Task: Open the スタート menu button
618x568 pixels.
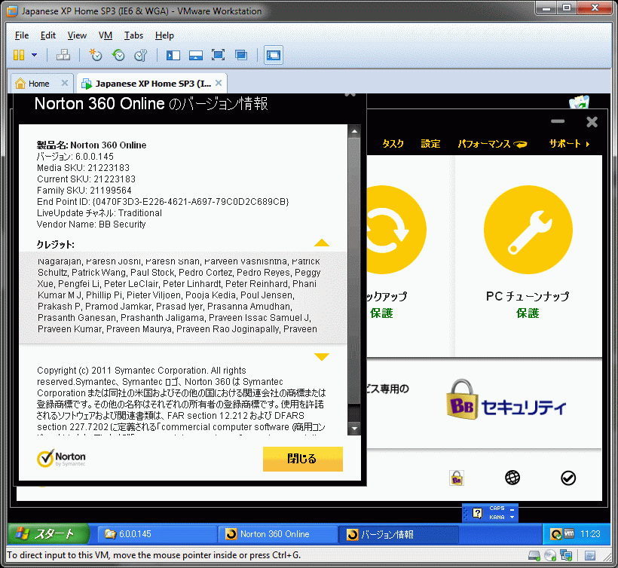Action: (x=48, y=534)
